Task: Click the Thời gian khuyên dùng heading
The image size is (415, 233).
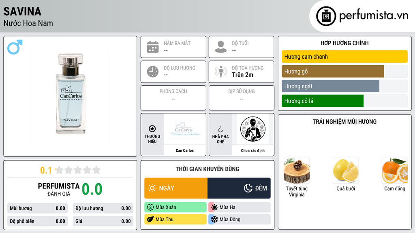Action: [x=207, y=169]
